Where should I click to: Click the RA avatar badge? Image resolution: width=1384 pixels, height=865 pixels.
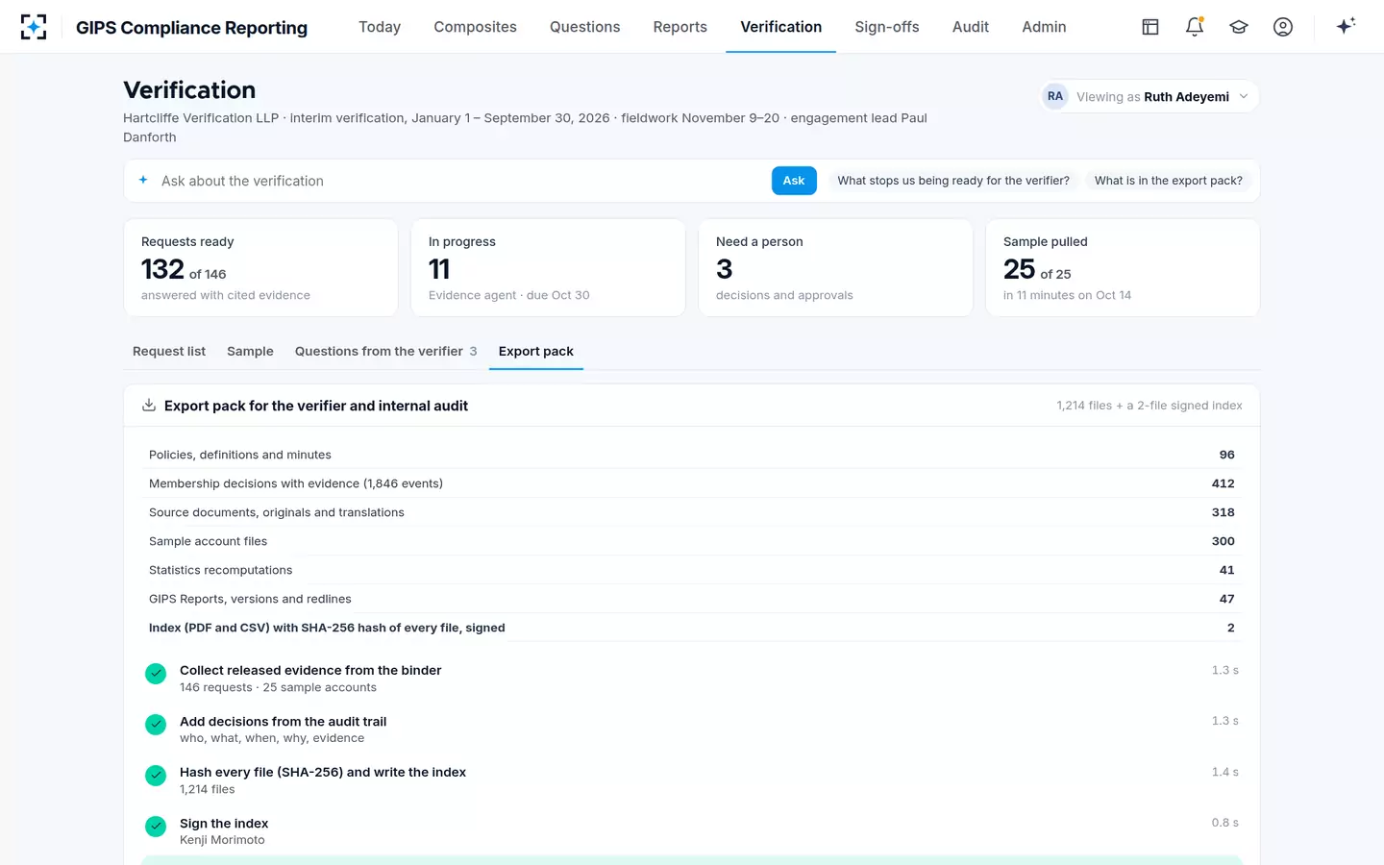pos(1055,96)
